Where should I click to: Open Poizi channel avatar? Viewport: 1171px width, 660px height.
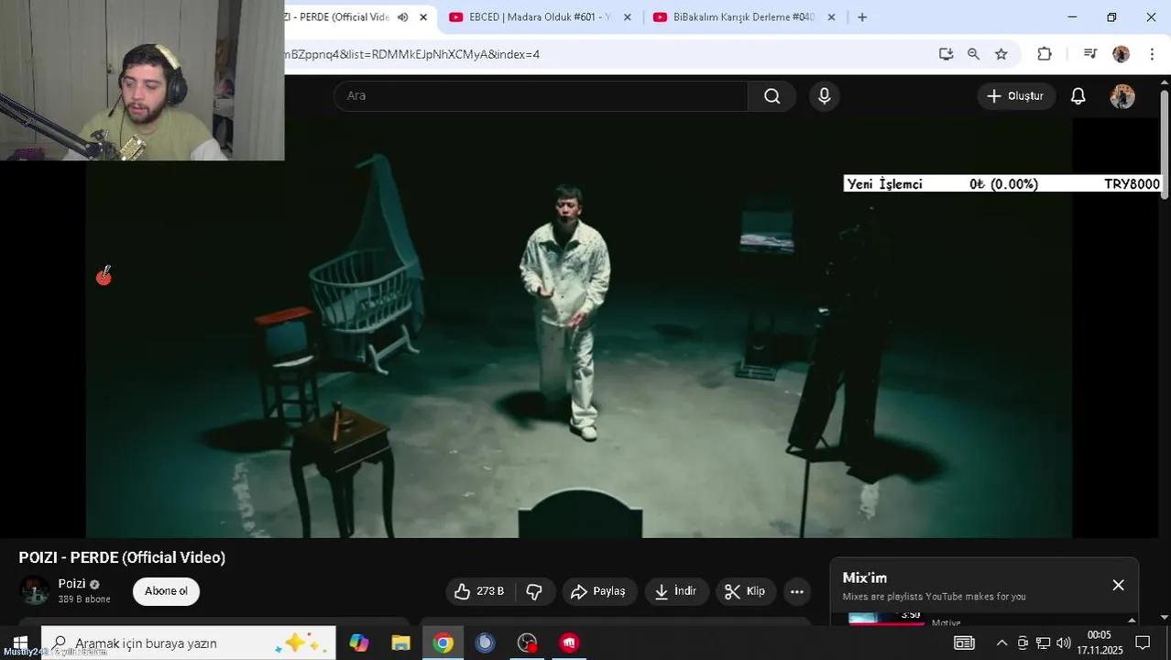pyautogui.click(x=35, y=591)
